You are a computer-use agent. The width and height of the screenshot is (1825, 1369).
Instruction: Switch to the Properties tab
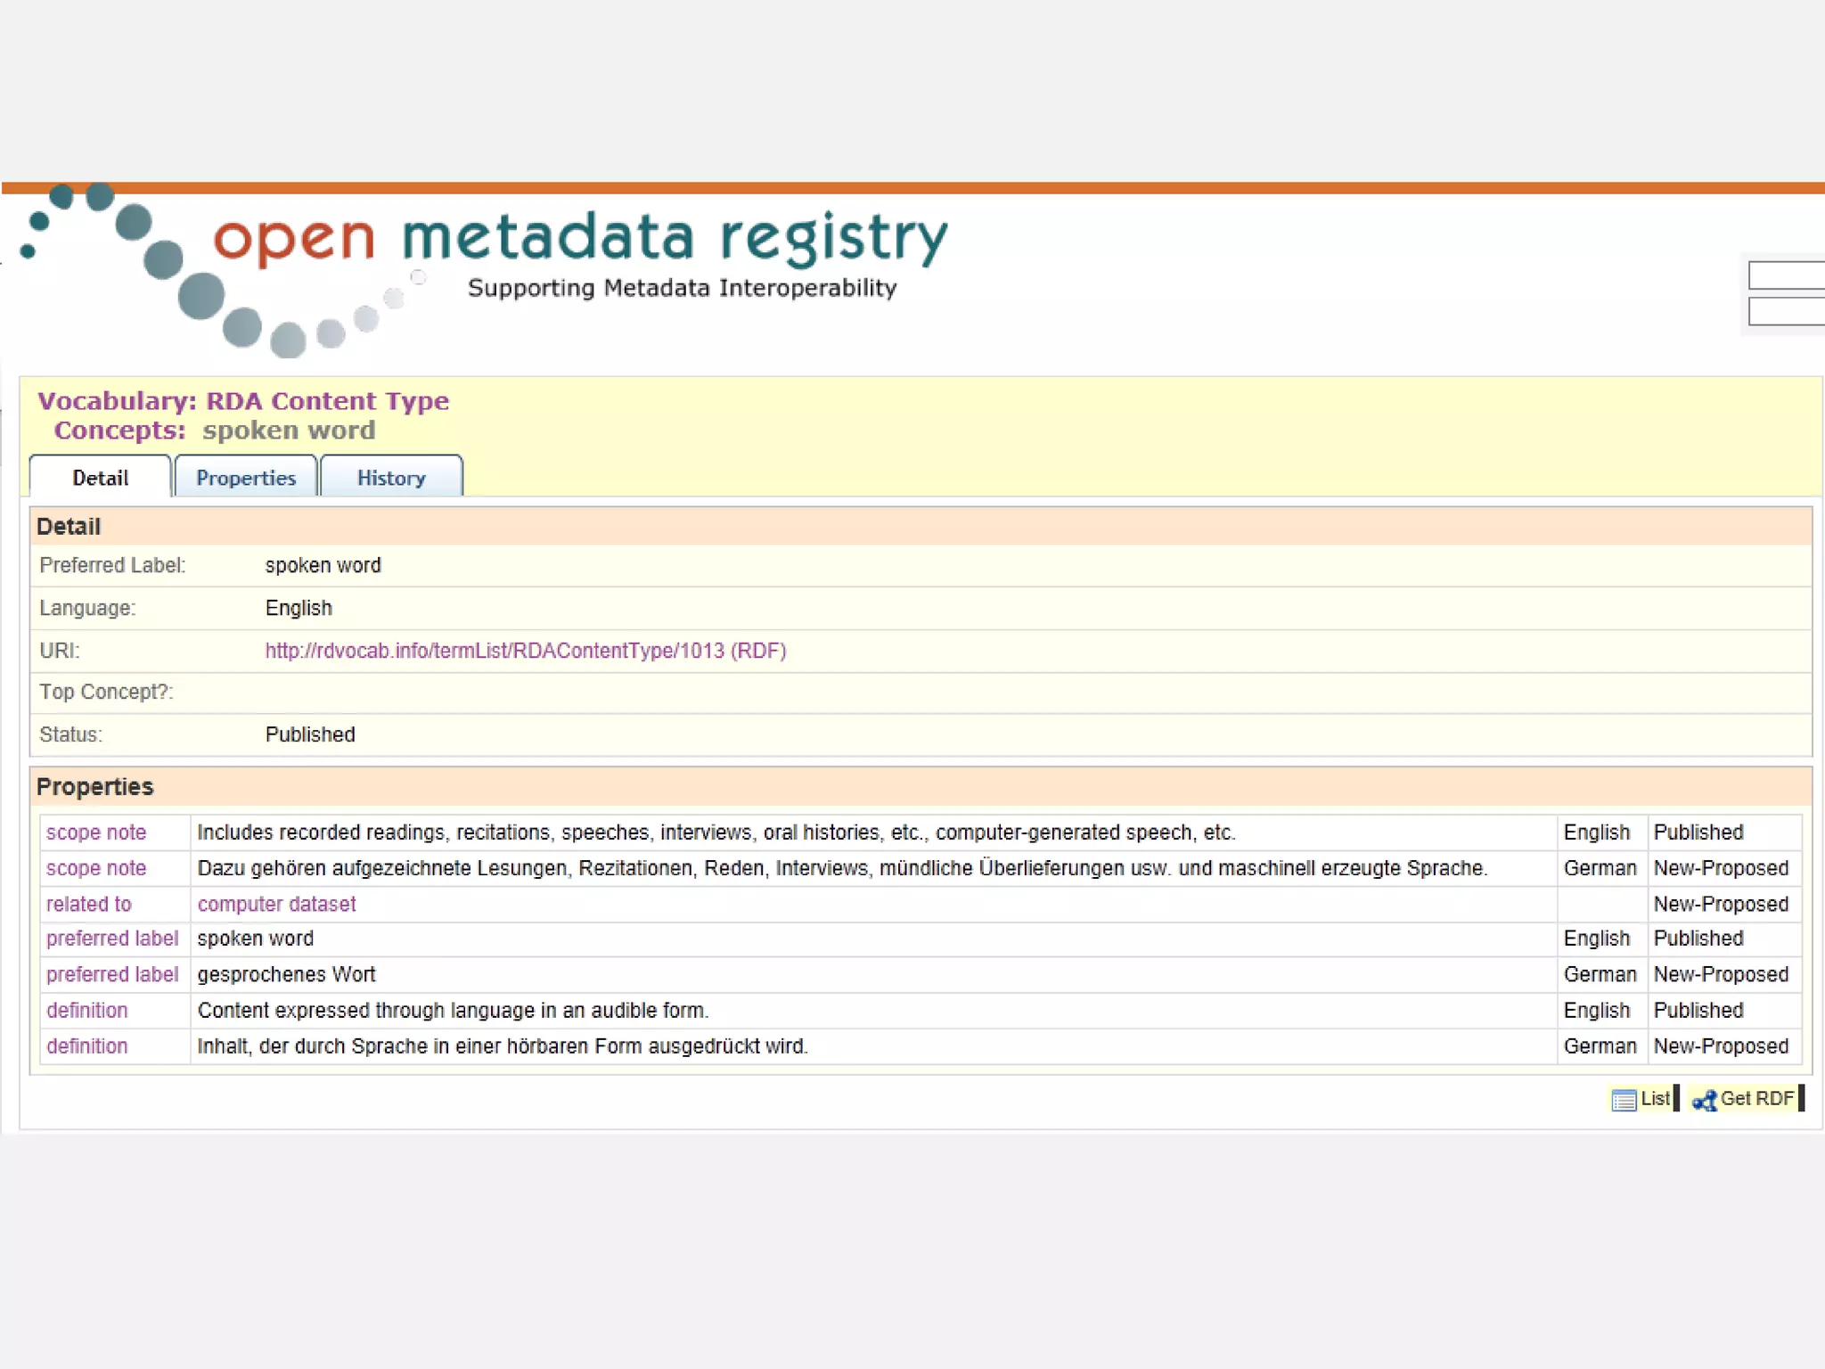246,478
